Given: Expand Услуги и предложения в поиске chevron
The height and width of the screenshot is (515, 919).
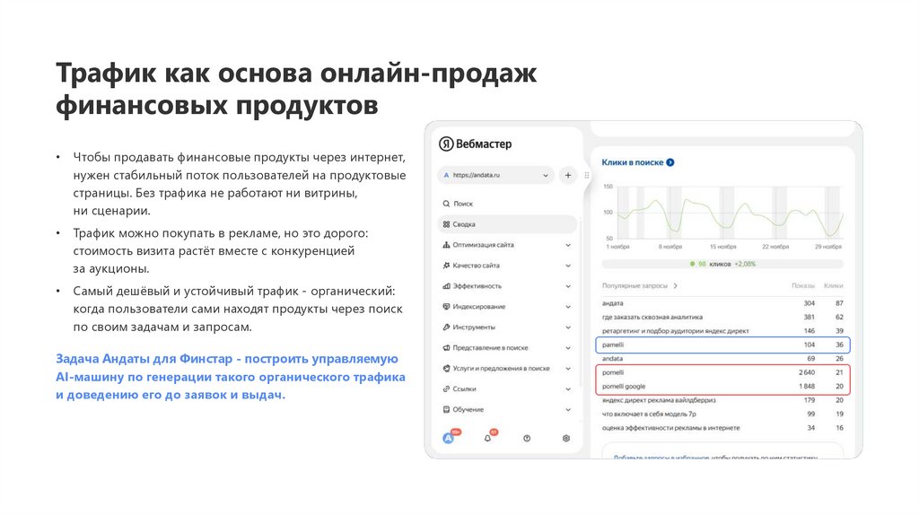Looking at the screenshot, I should click(568, 369).
